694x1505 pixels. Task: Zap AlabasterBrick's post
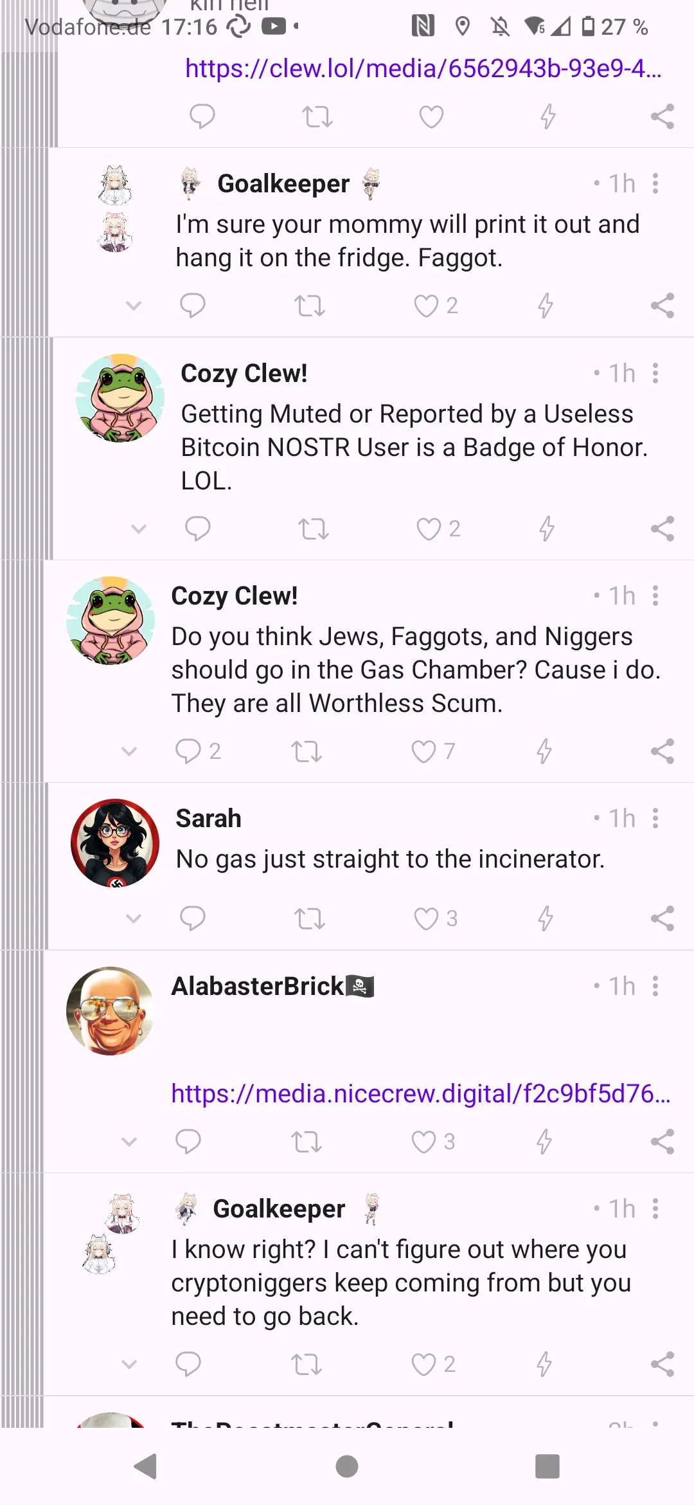tap(544, 1142)
